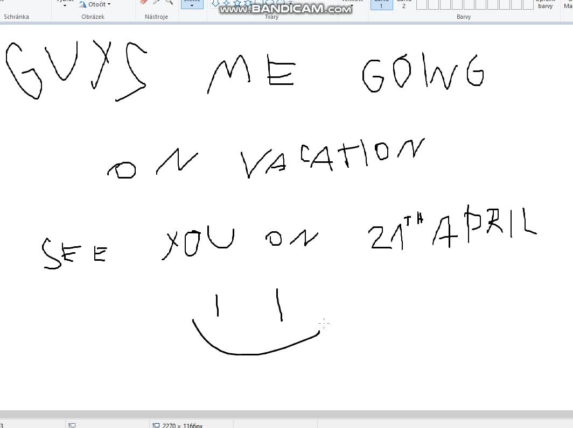
Task: Select Barva 1 foreground color
Action: 381,5
